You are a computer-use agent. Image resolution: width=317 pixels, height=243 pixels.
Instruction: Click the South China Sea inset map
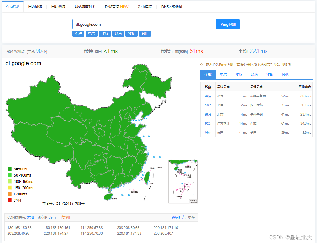click(183, 181)
